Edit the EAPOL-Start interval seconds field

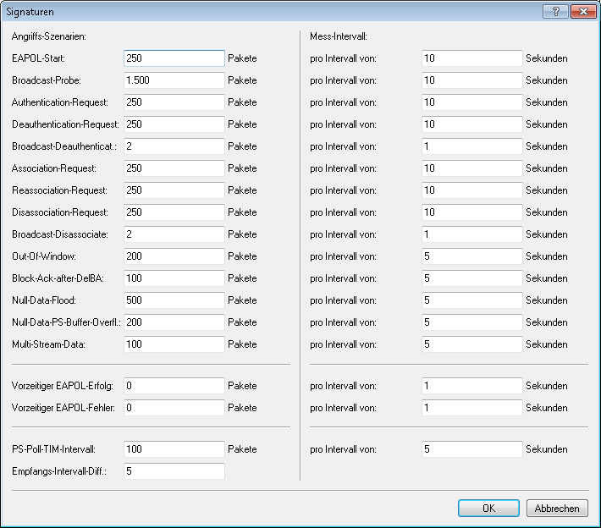471,58
